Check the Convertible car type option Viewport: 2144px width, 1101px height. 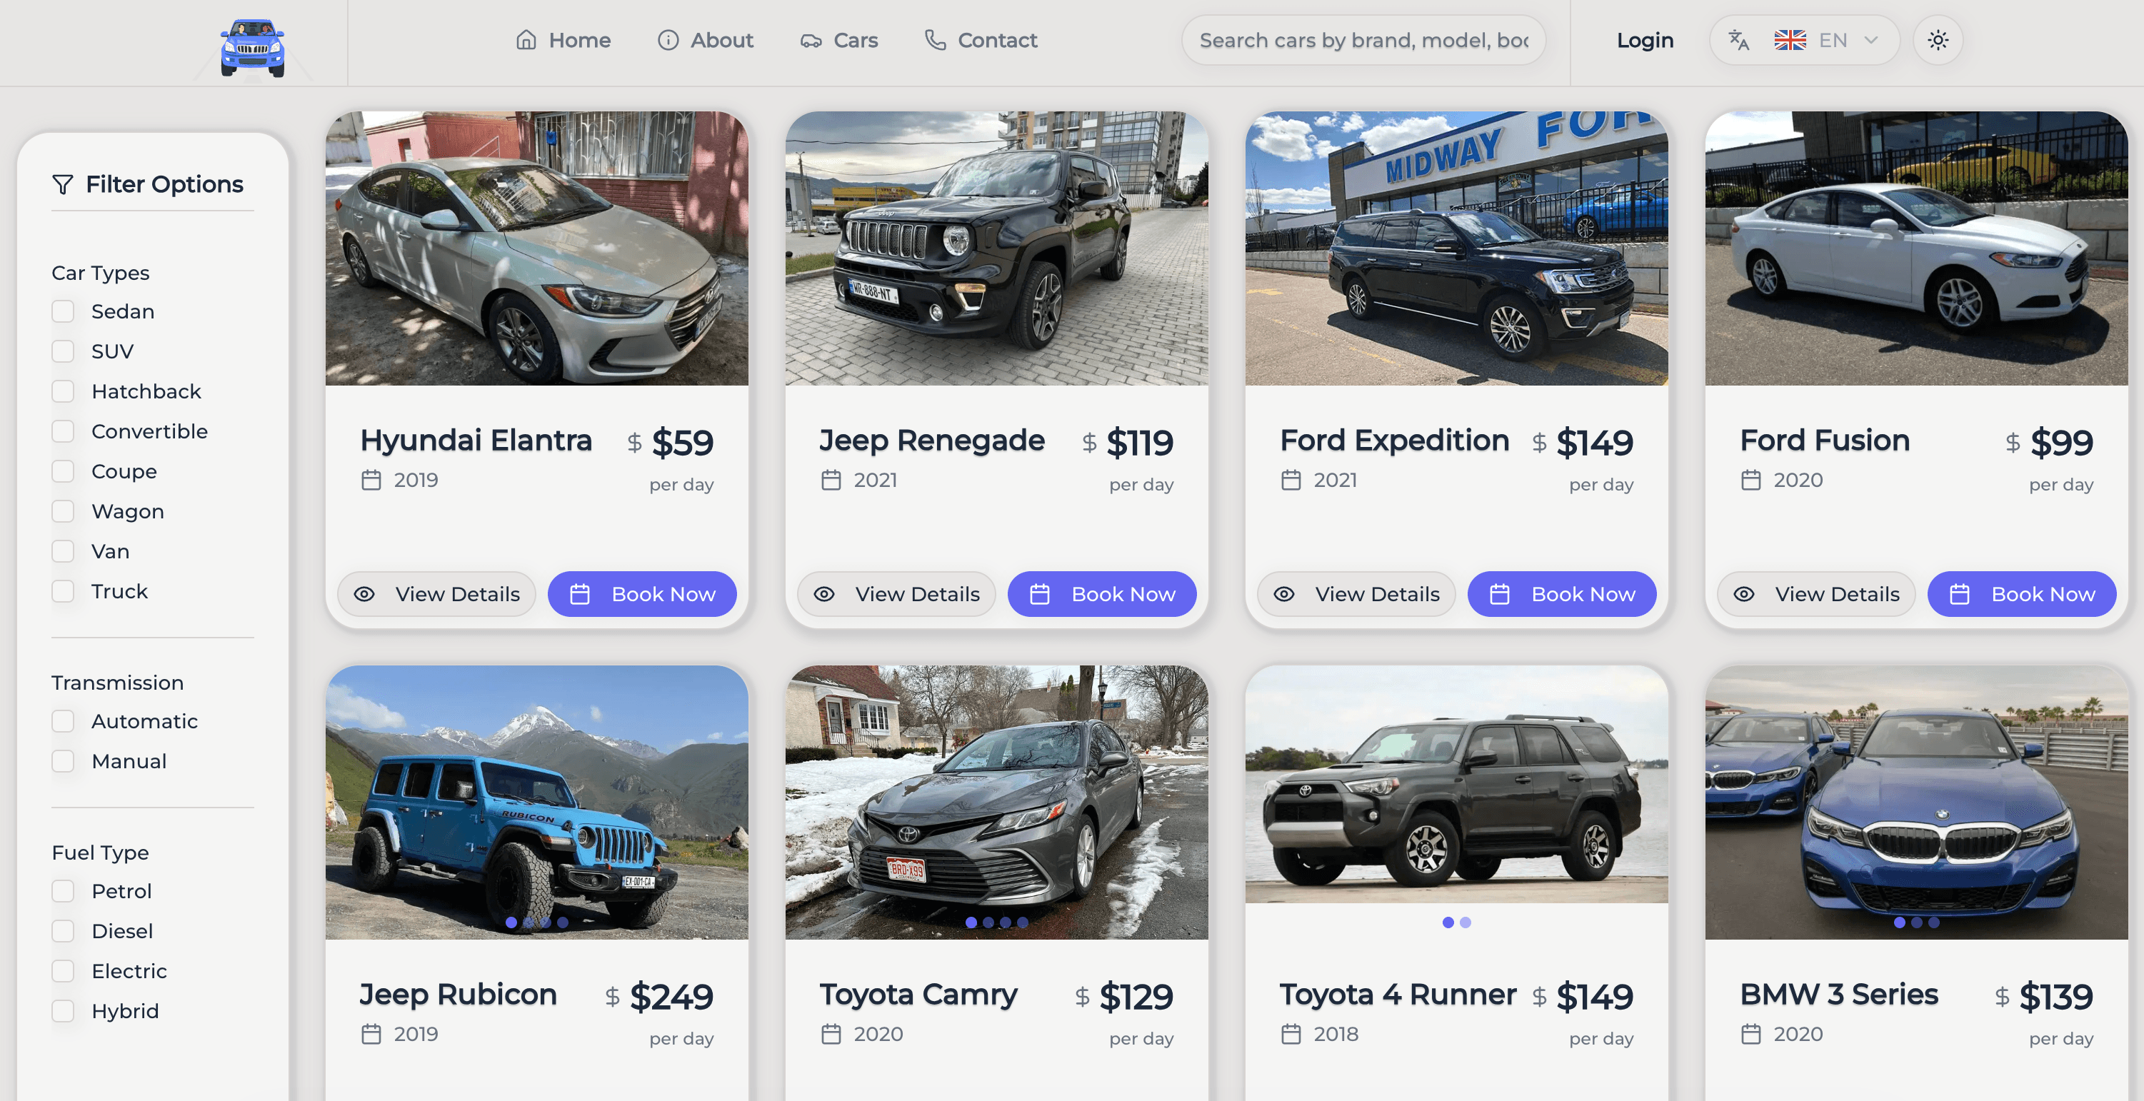tap(64, 431)
